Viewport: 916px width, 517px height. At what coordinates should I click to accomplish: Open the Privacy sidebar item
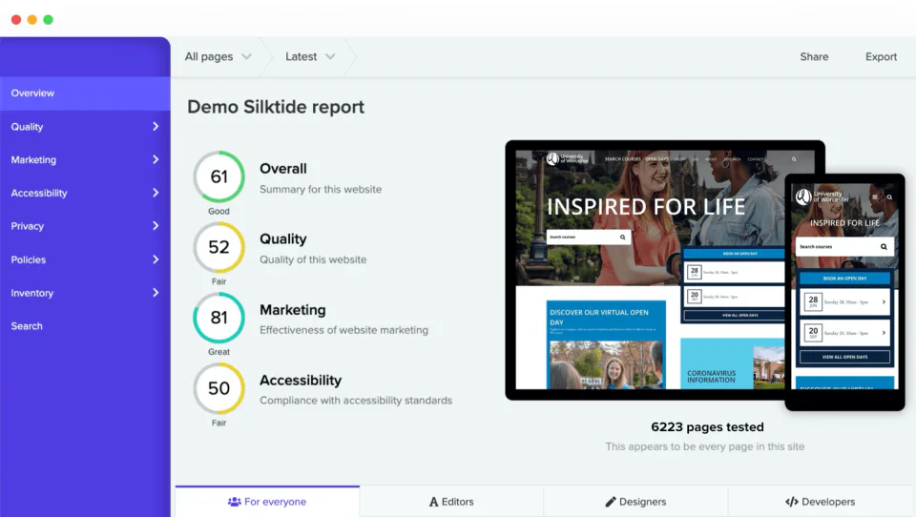(85, 226)
